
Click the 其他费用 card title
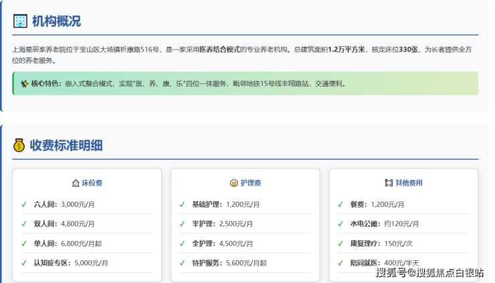409,182
